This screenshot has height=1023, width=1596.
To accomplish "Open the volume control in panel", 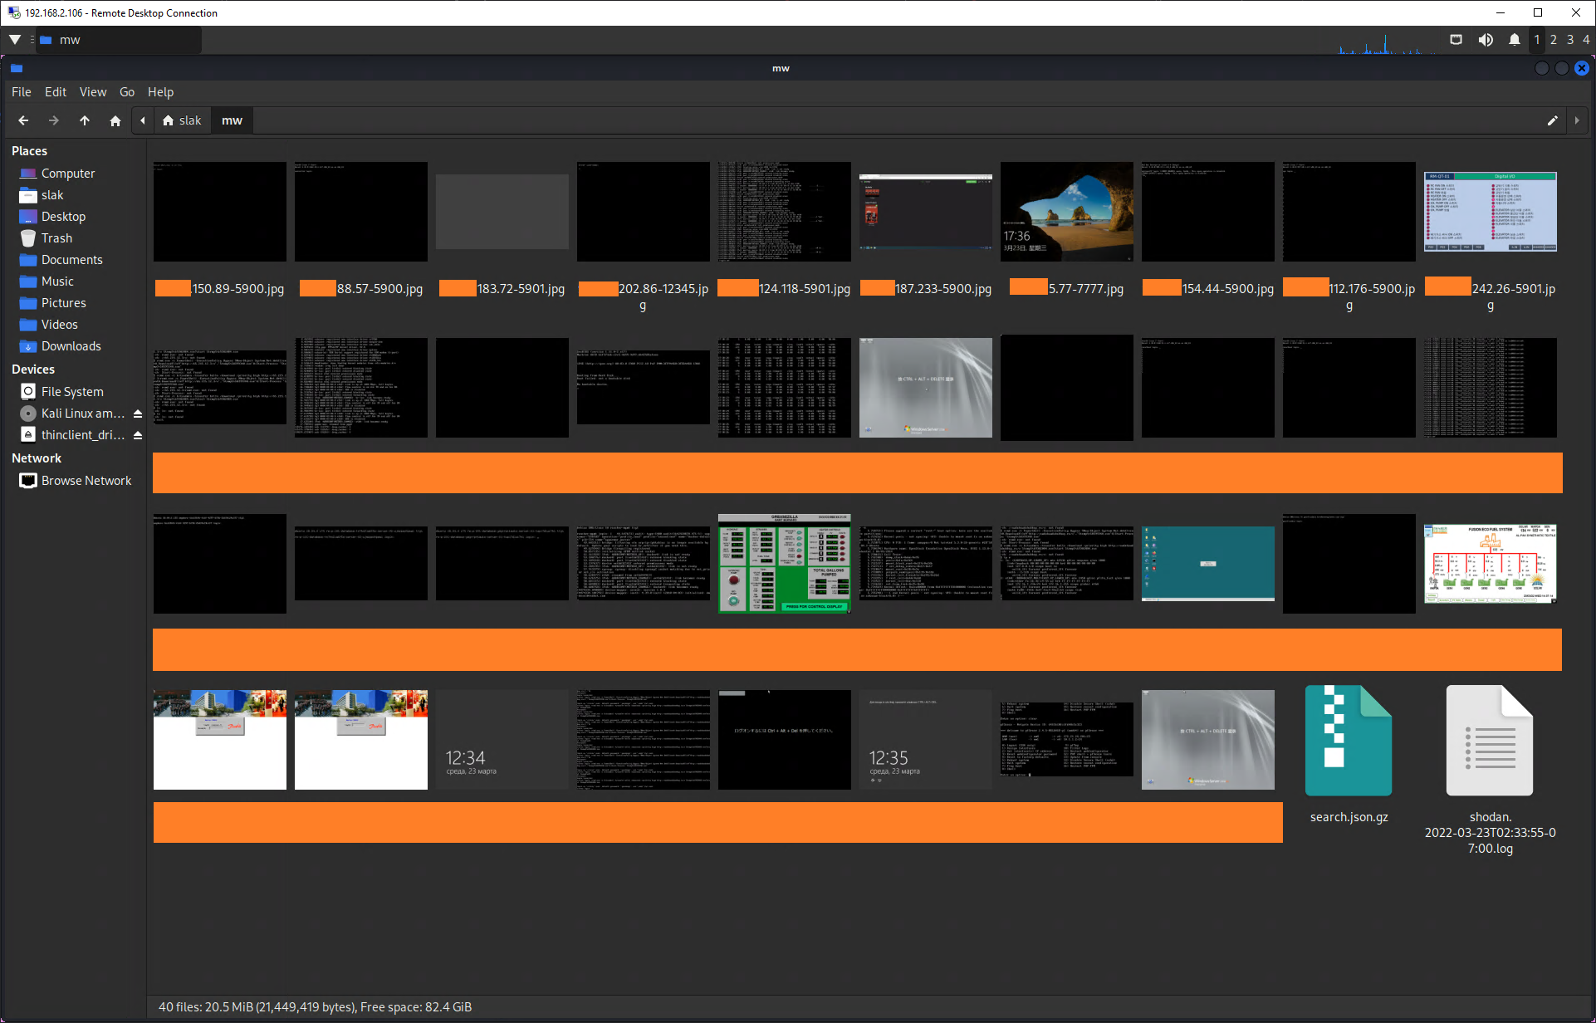I will (1486, 40).
